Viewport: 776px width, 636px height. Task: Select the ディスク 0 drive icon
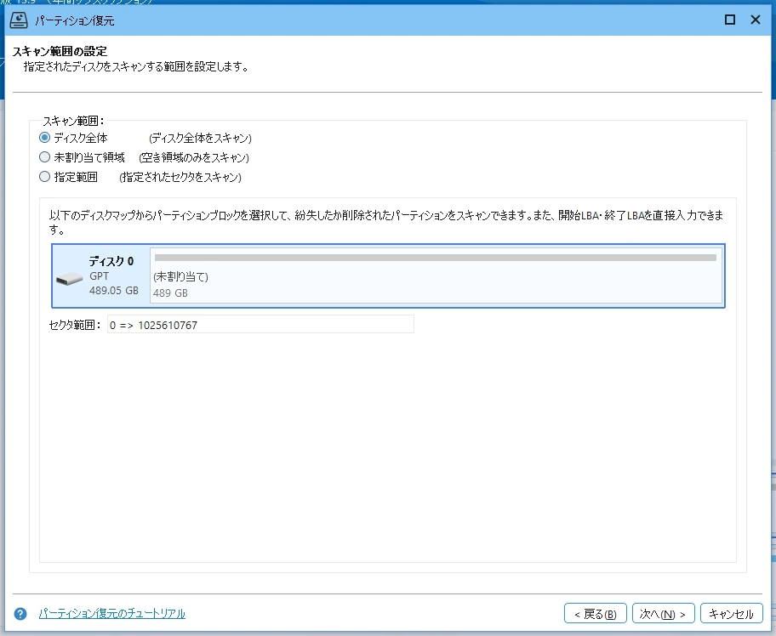69,279
